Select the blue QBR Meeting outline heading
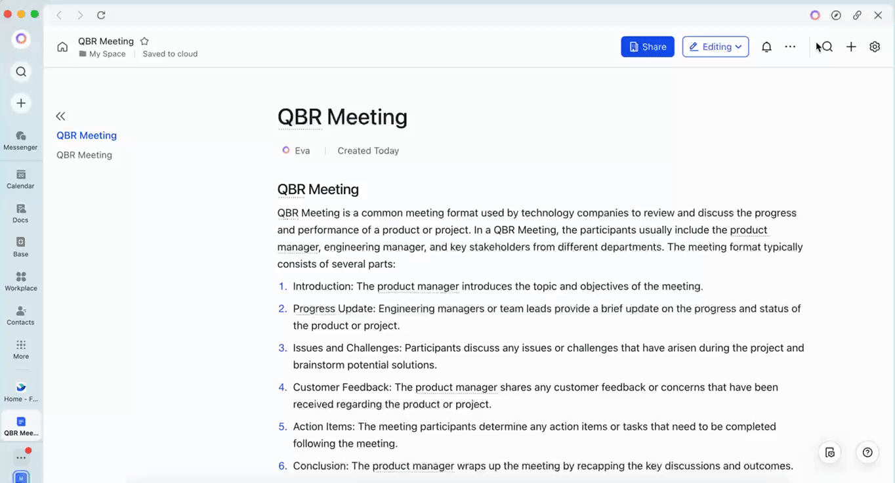Screen dimensions: 895x483 click(87, 135)
